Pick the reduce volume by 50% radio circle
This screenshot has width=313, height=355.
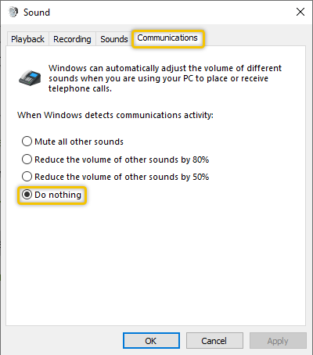(x=27, y=177)
